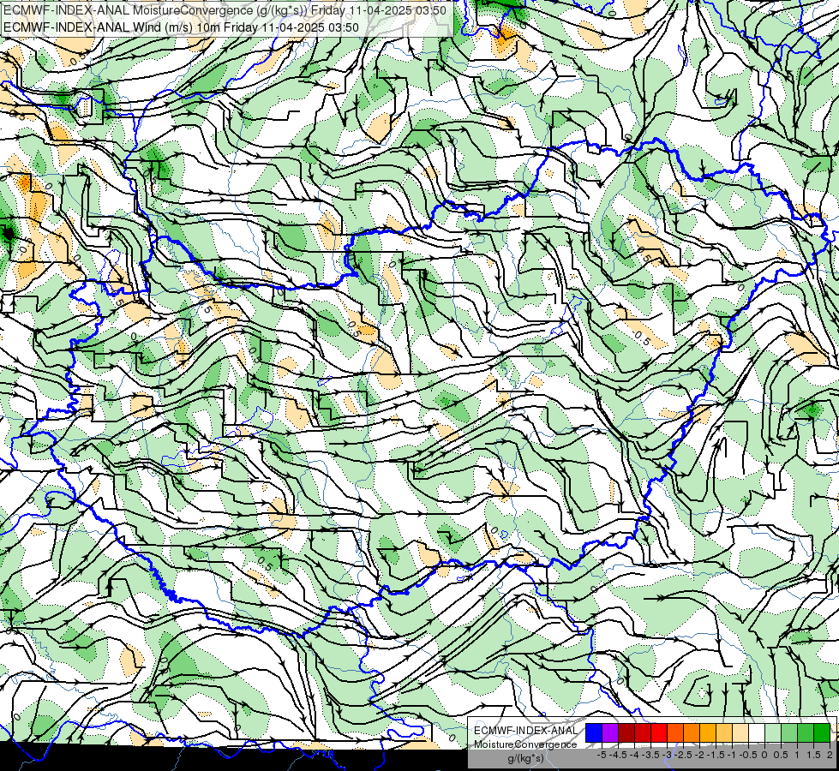
Task: Choose the pale cream swatch left of white
Action: pos(740,732)
